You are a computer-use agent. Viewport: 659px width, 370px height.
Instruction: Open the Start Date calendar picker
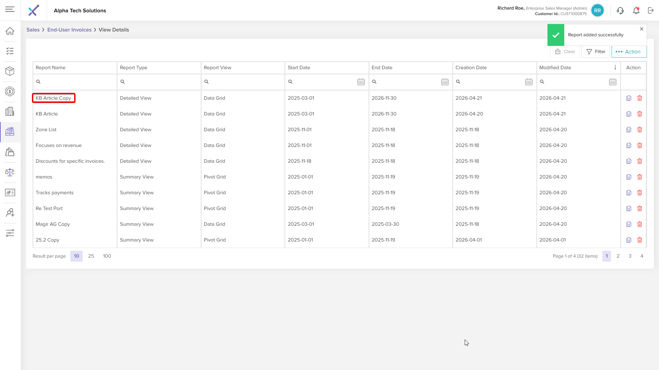pyautogui.click(x=361, y=82)
